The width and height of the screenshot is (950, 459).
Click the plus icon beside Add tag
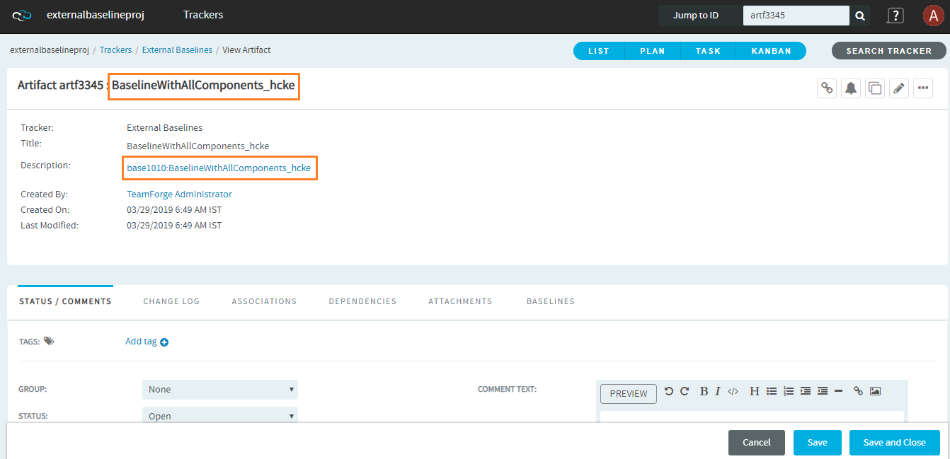[x=164, y=342]
